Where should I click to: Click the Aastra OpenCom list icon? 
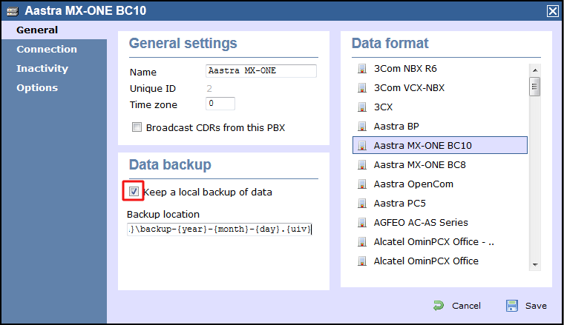pyautogui.click(x=362, y=184)
